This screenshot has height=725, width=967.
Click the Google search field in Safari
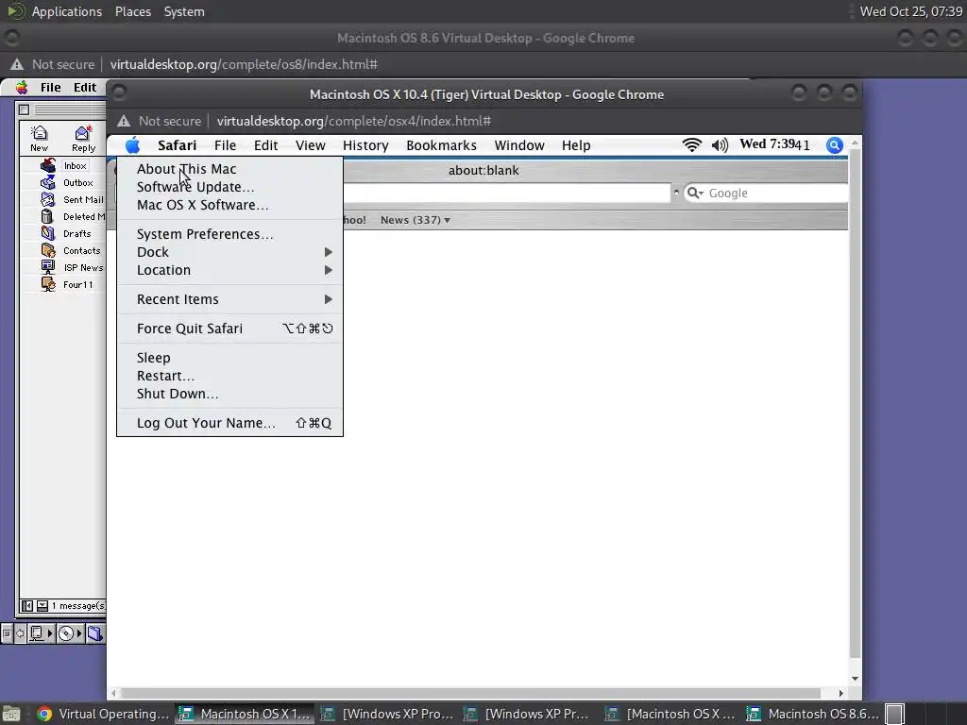click(765, 193)
